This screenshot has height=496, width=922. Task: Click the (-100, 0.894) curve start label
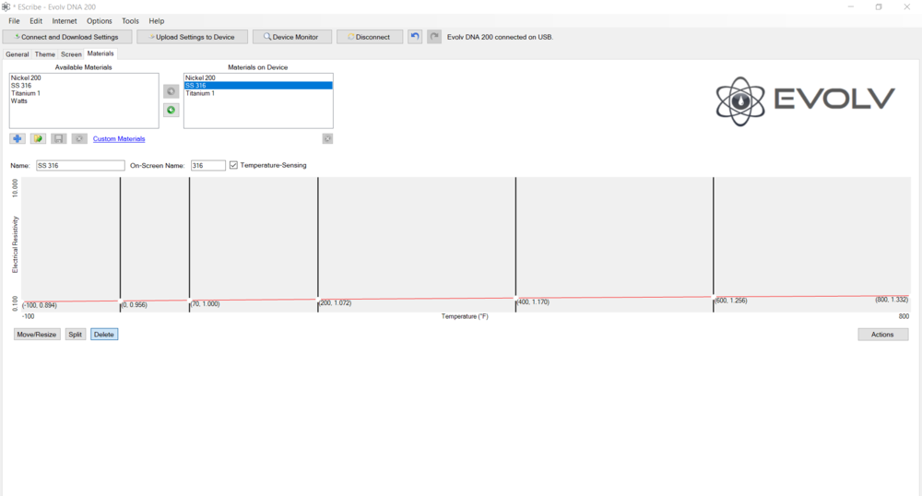point(40,305)
